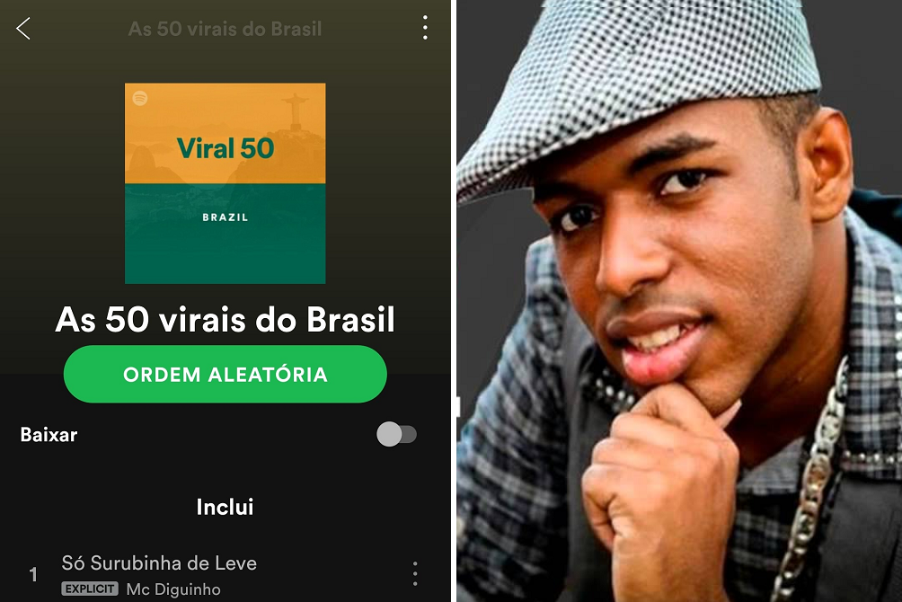Open the playlist options three-dot menu
902x602 pixels.
point(425,28)
